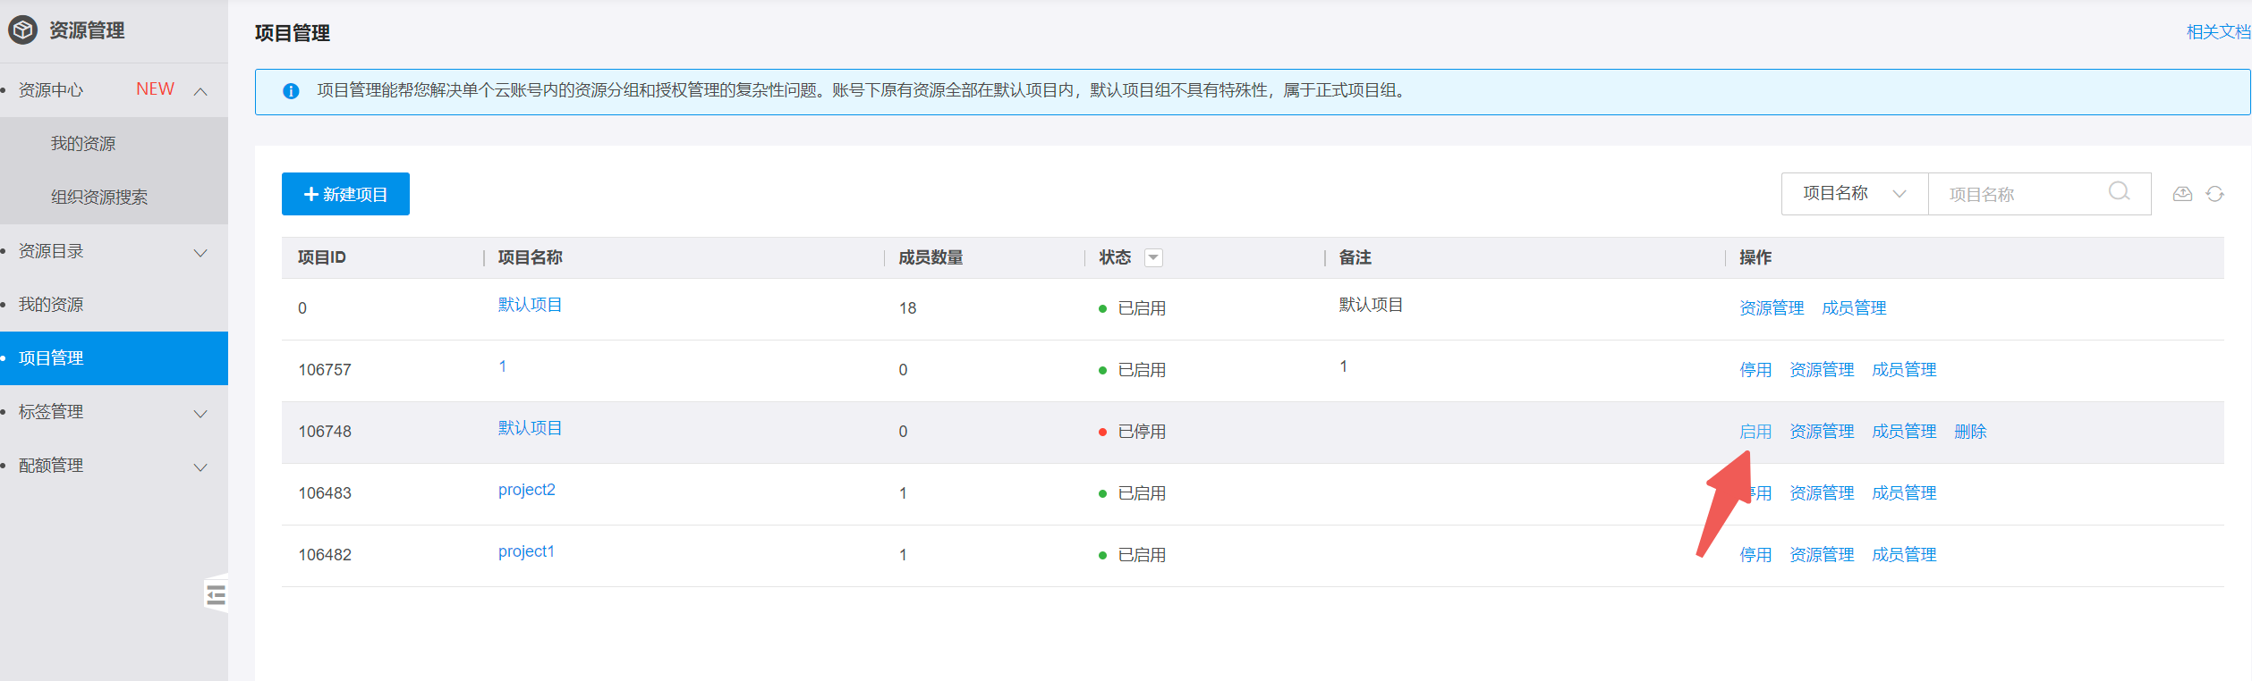Image resolution: width=2252 pixels, height=681 pixels.
Task: Click the 新建项目 button
Action: (345, 194)
